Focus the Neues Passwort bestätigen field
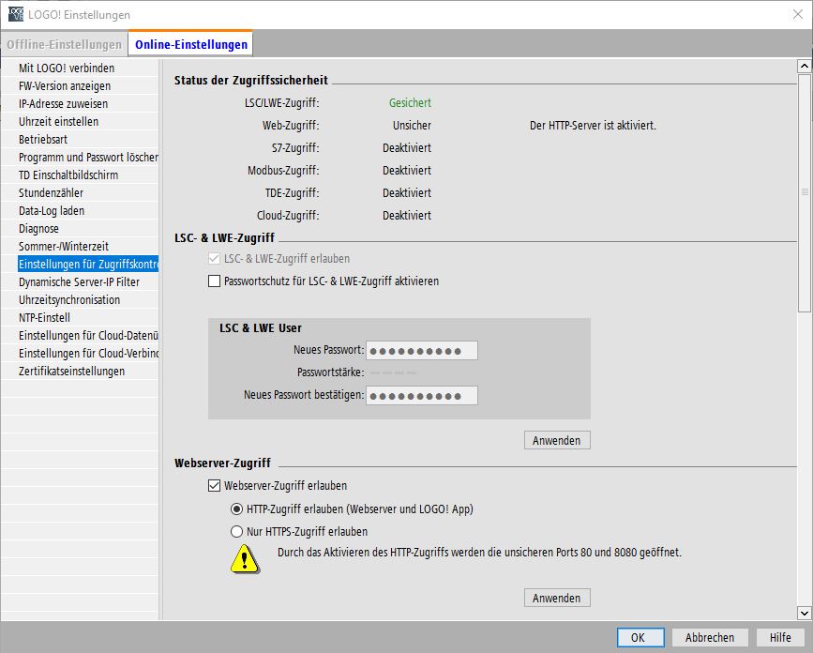The image size is (813, 653). coord(422,396)
